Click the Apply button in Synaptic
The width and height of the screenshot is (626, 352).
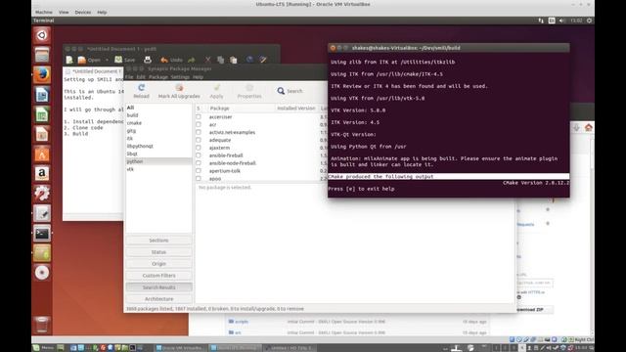coord(216,91)
